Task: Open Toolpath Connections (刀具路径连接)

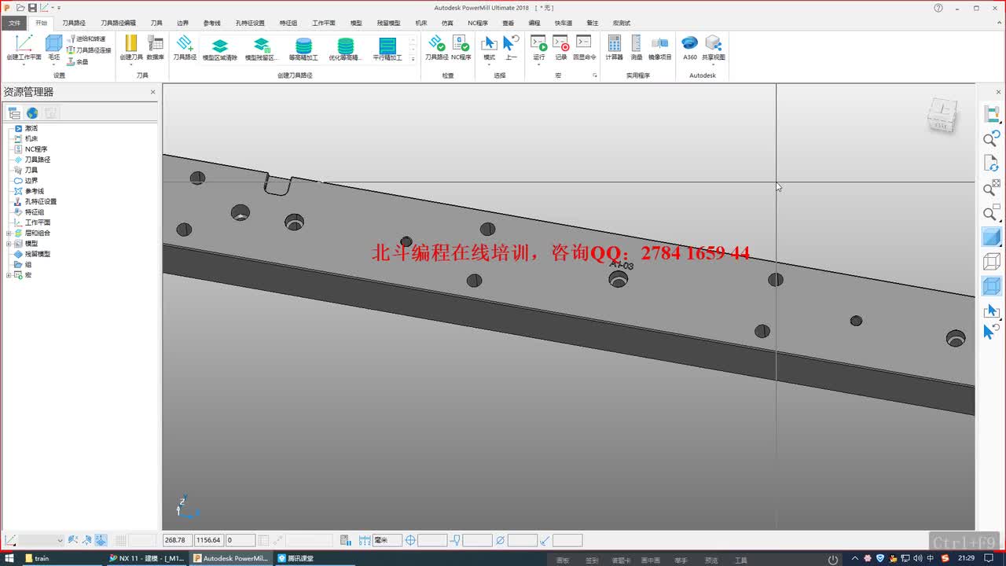Action: [x=89, y=50]
